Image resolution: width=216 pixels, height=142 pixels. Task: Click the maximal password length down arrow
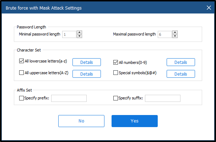pyautogui.click(x=174, y=36)
